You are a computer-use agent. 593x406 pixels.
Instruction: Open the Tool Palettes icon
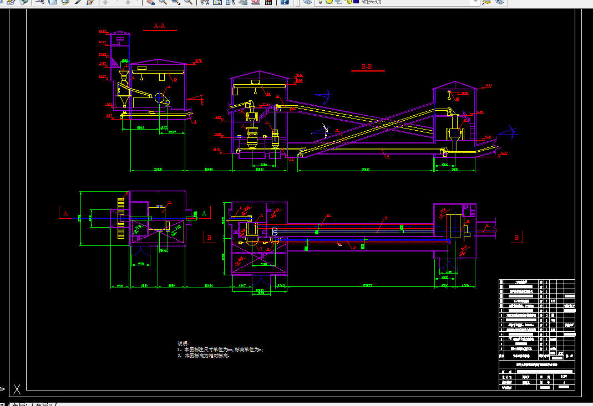(x=230, y=2)
